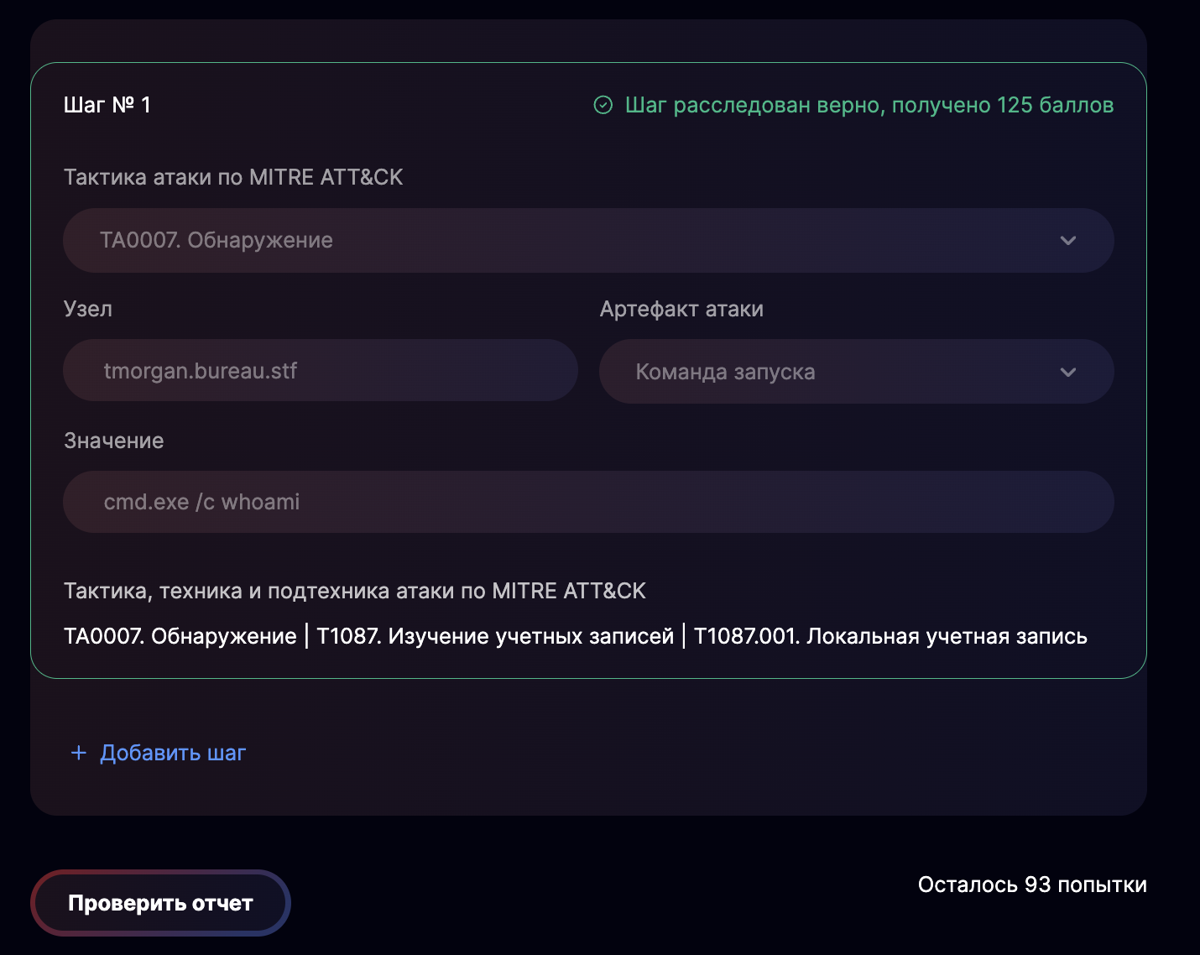Click the Тактика, техника и подтехника атаки label

pyautogui.click(x=355, y=591)
